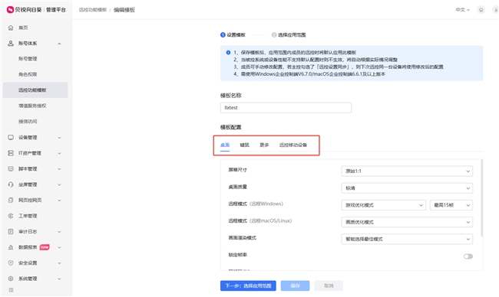This screenshot has width=499, height=297.
Task: Open 增值服务授权 in the sidebar
Action: 32,106
